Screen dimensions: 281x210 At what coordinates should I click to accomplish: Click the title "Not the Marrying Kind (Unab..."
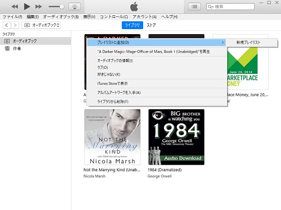click(112, 170)
